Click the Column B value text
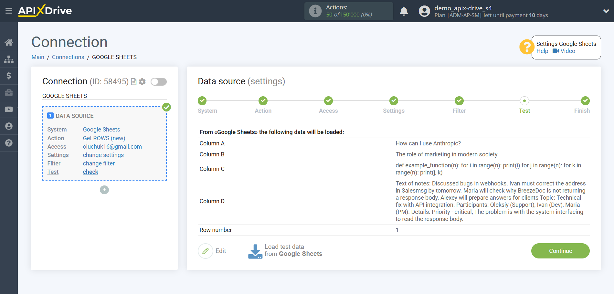This screenshot has width=614, height=294. click(x=447, y=154)
